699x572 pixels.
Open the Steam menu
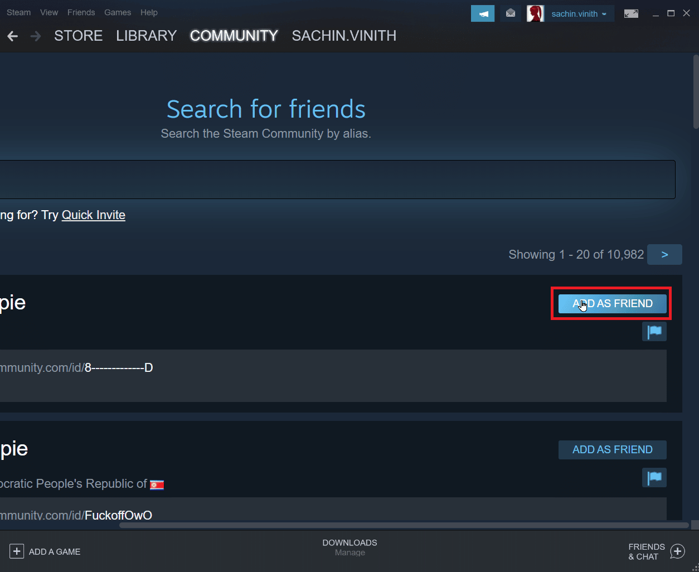coord(18,12)
